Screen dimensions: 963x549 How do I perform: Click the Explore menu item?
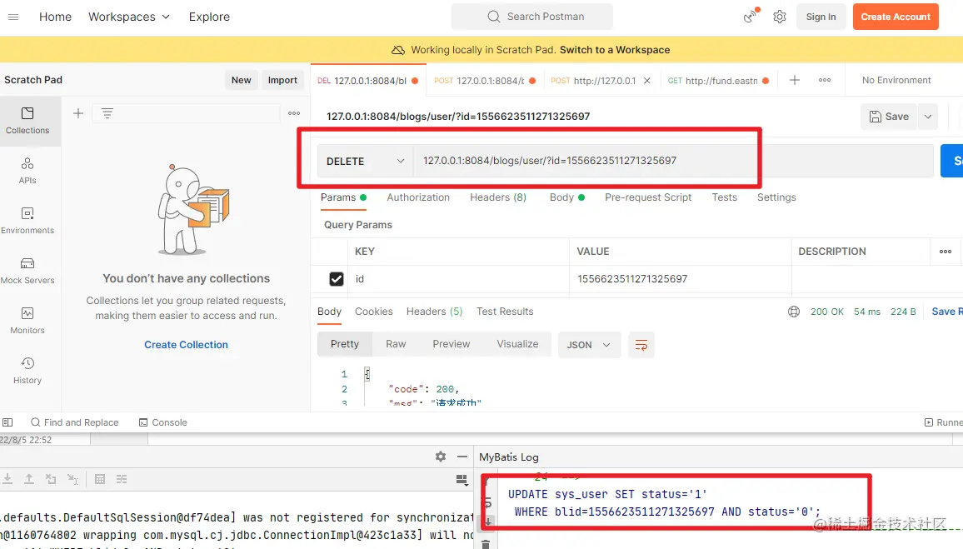[209, 17]
